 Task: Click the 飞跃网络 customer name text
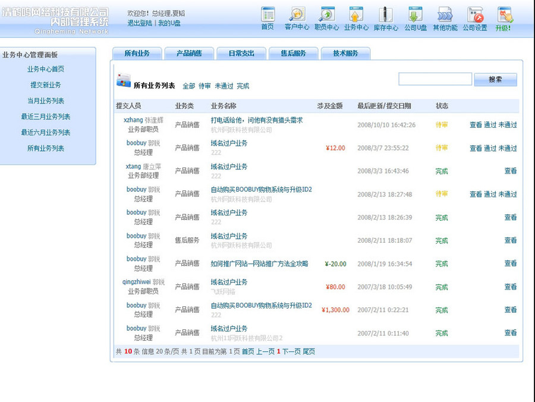pyautogui.click(x=223, y=292)
